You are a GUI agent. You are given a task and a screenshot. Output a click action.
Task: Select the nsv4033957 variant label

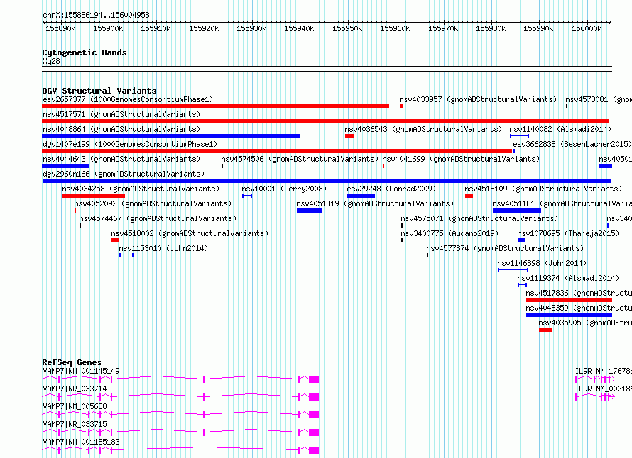478,99
